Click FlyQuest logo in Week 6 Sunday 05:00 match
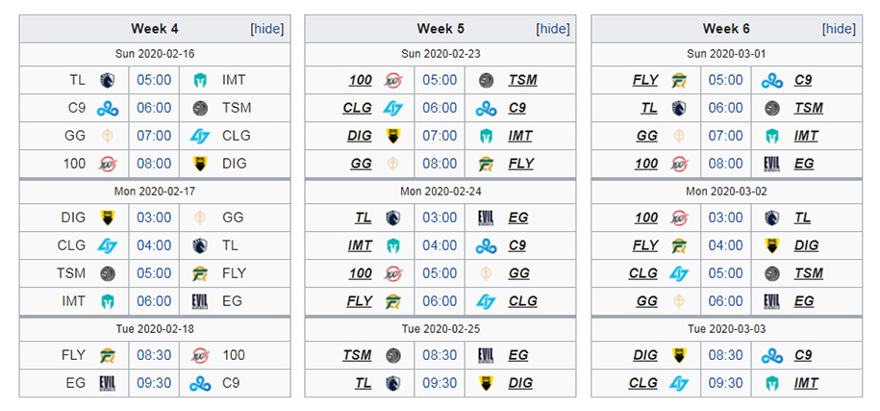The image size is (880, 411). coord(679,80)
